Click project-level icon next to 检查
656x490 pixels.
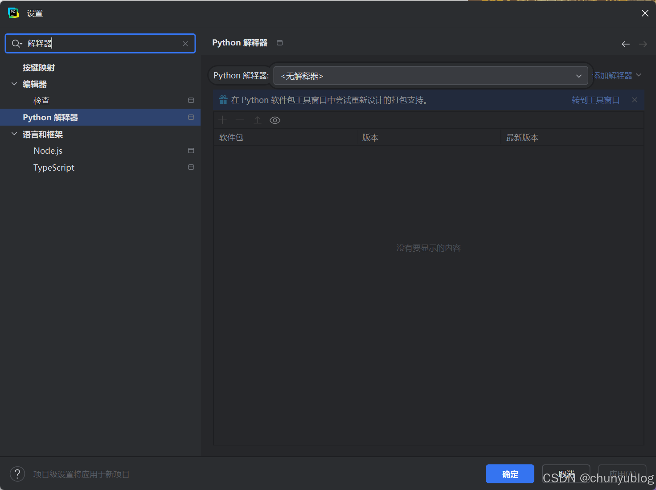(x=191, y=100)
